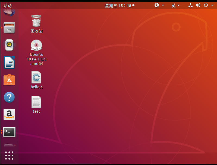This screenshot has width=217, height=165.
Task: Click the power icon in top bar
Action: (x=206, y=5)
